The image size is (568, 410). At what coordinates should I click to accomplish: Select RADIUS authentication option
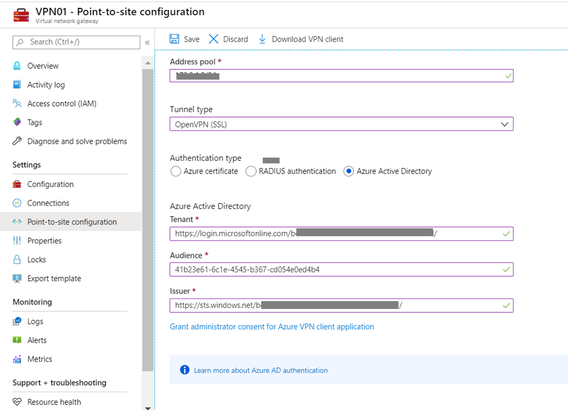click(251, 171)
